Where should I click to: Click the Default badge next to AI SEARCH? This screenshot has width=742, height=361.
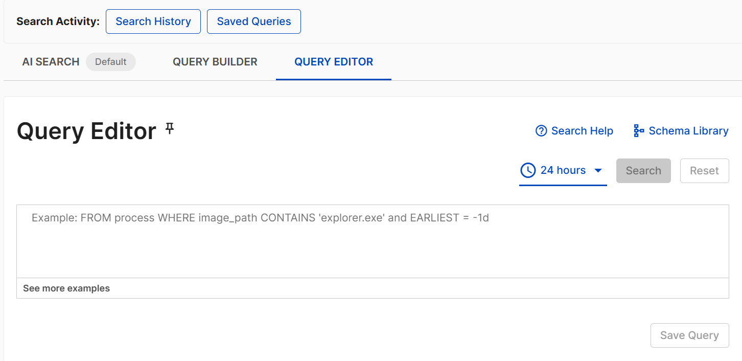pos(111,62)
